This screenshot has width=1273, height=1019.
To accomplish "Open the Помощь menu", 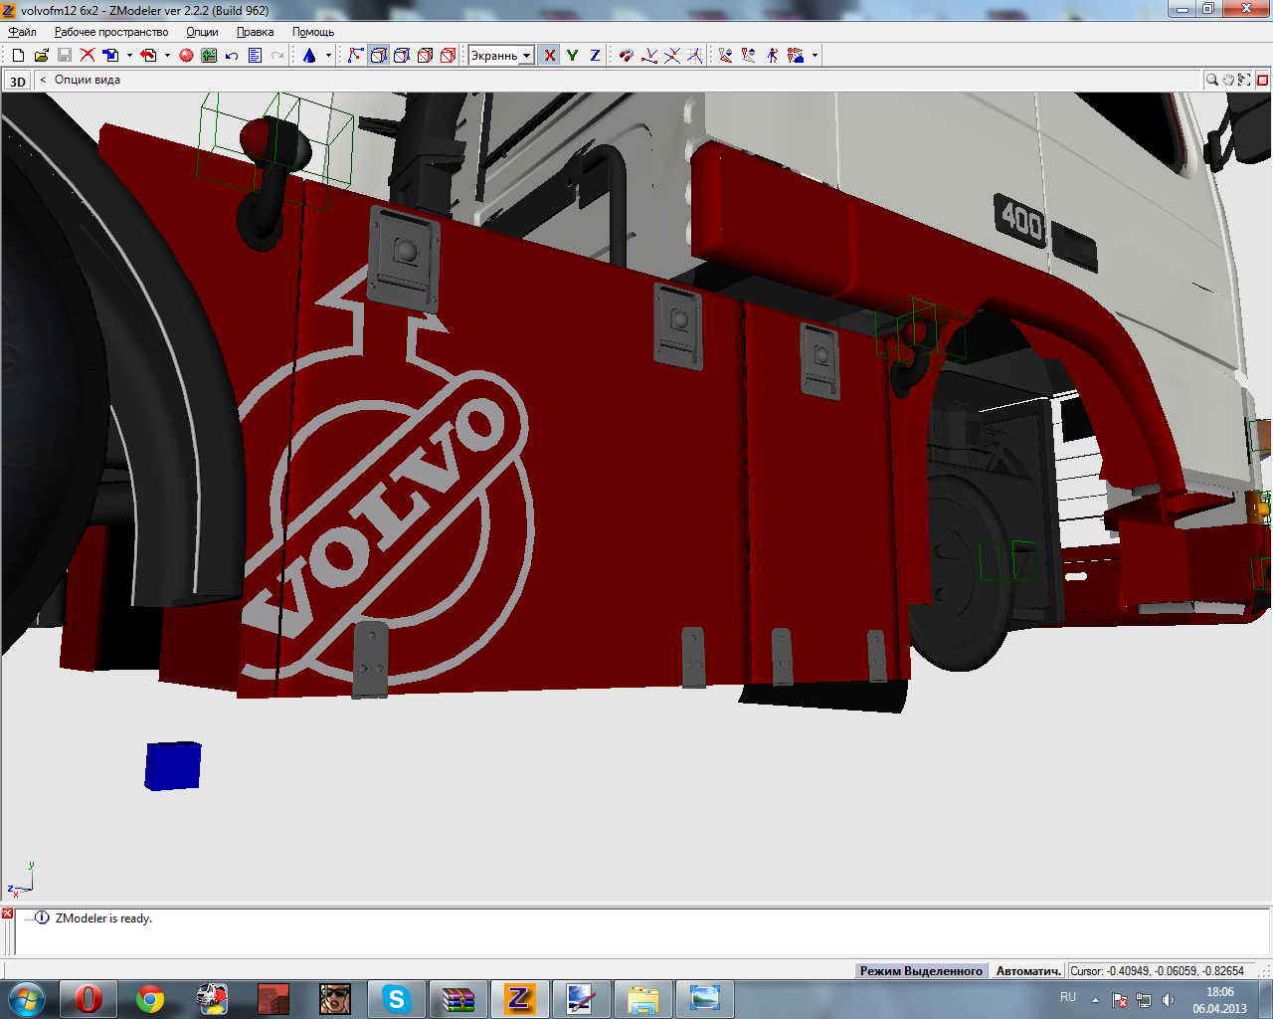I will (313, 32).
